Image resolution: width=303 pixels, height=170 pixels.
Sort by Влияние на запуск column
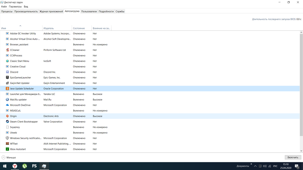point(101,28)
